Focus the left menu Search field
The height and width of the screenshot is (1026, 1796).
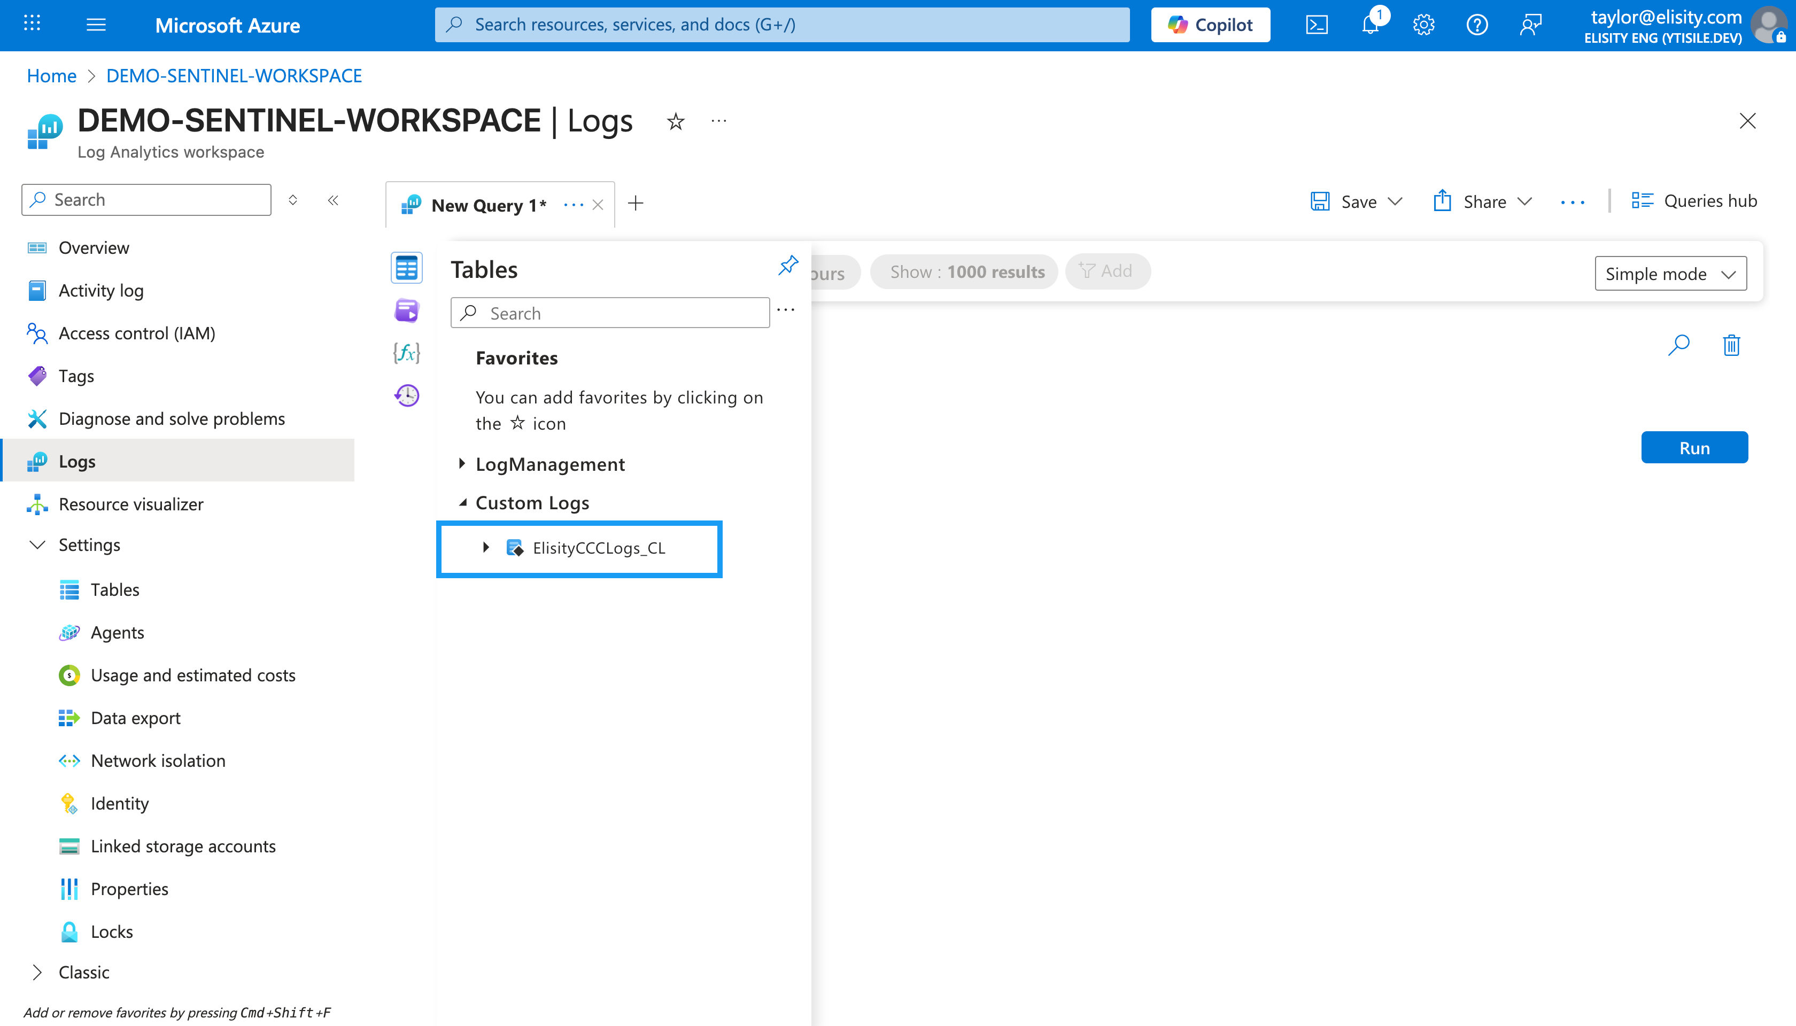coord(146,199)
